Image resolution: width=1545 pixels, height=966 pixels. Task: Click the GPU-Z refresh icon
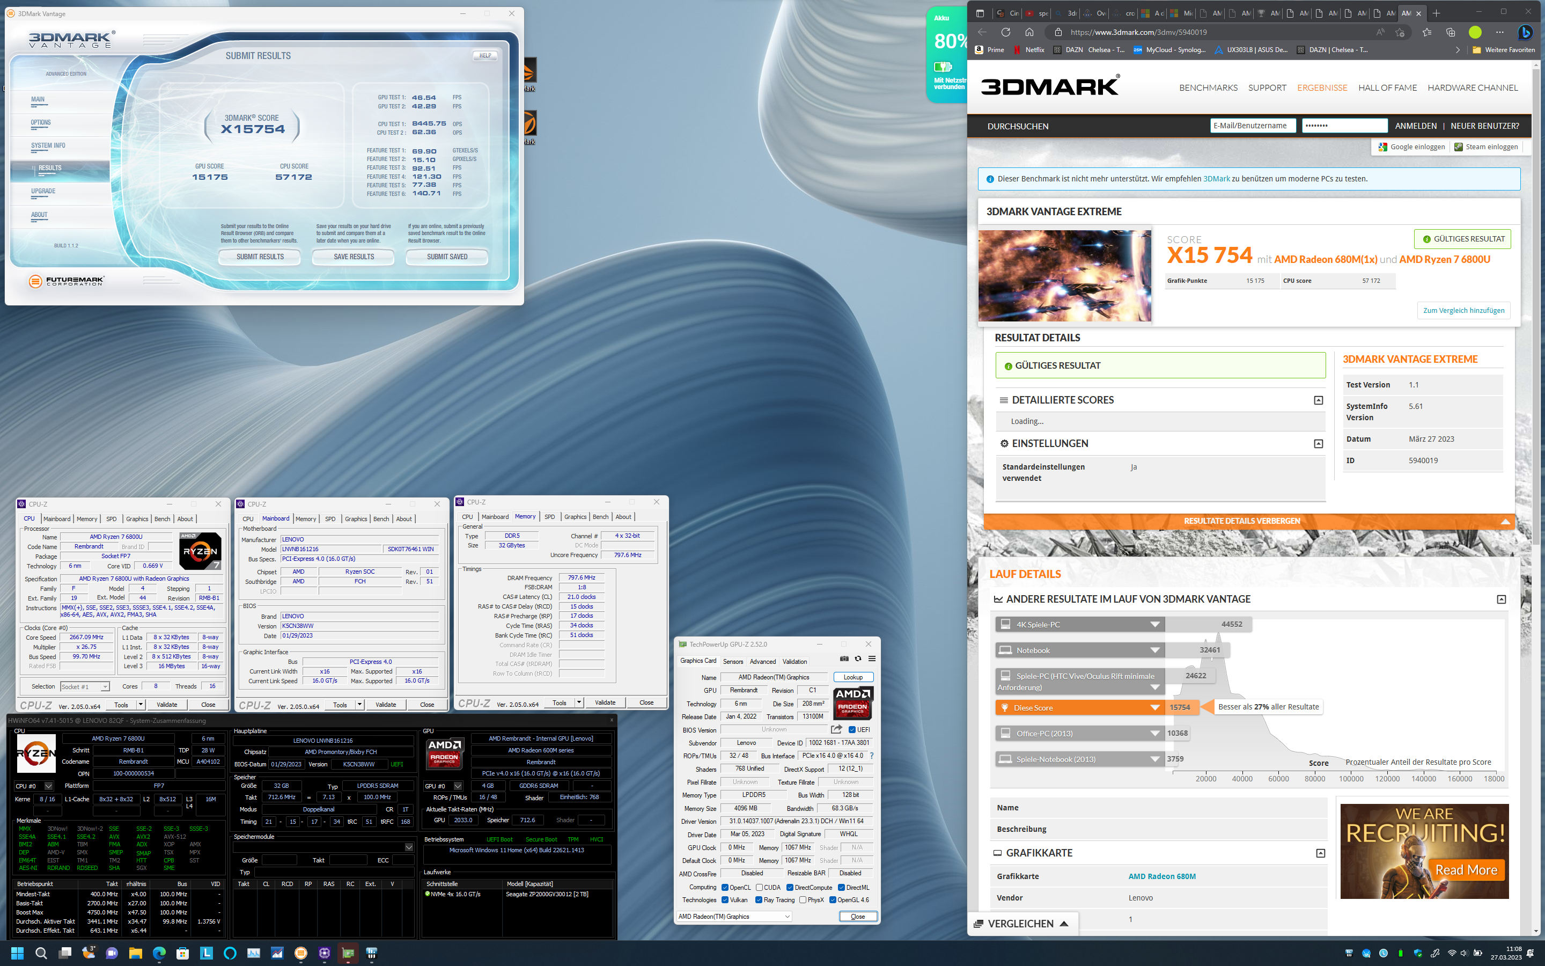[858, 658]
